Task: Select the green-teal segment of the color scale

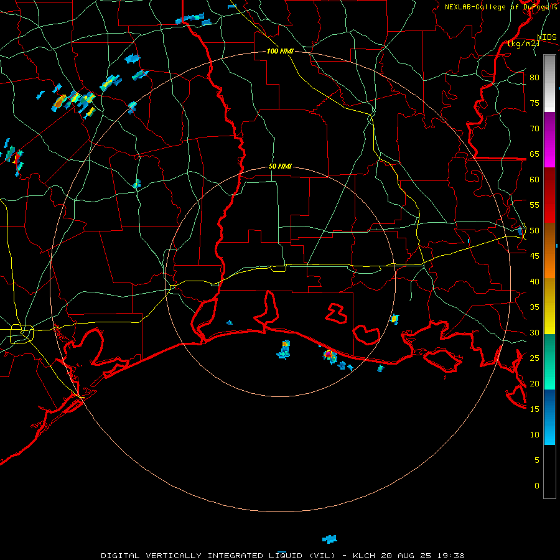Action: (549, 362)
